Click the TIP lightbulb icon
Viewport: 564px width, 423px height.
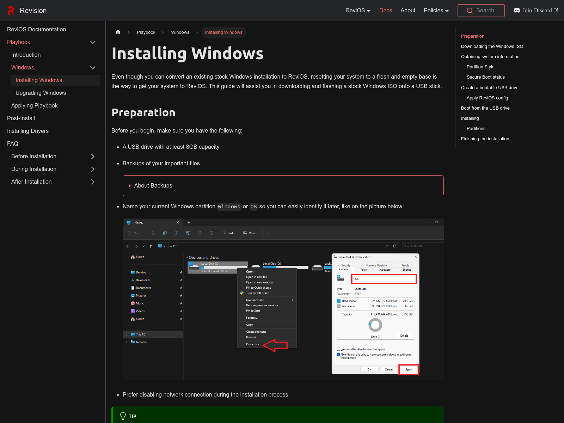(x=123, y=416)
